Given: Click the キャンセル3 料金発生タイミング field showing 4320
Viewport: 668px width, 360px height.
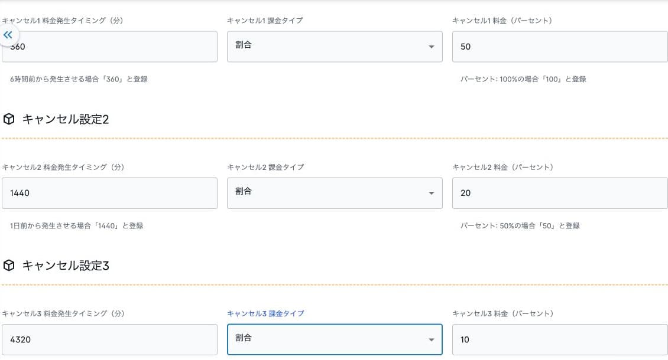Looking at the screenshot, I should [109, 339].
